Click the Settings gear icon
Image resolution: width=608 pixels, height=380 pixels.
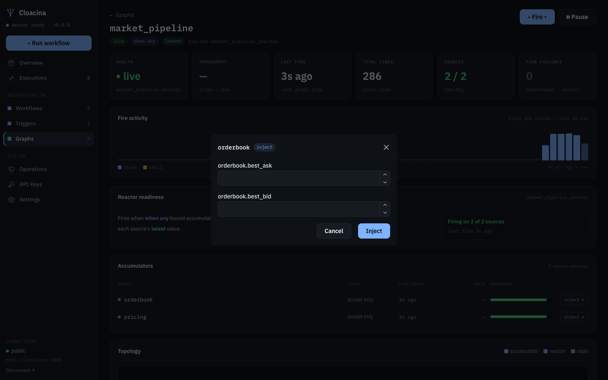click(x=11, y=200)
